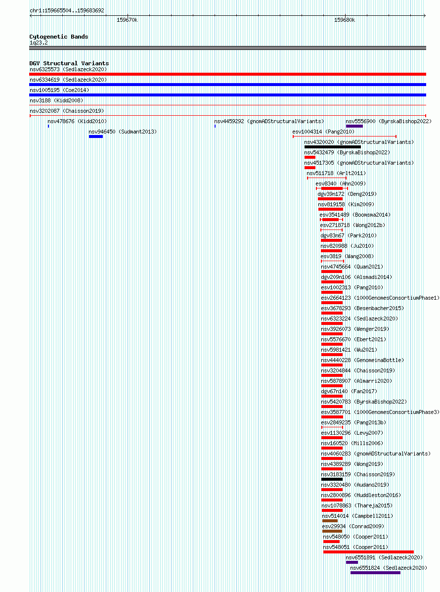Open dgv67n140 (Fan2017) label
The image size is (440, 592).
tap(349, 391)
